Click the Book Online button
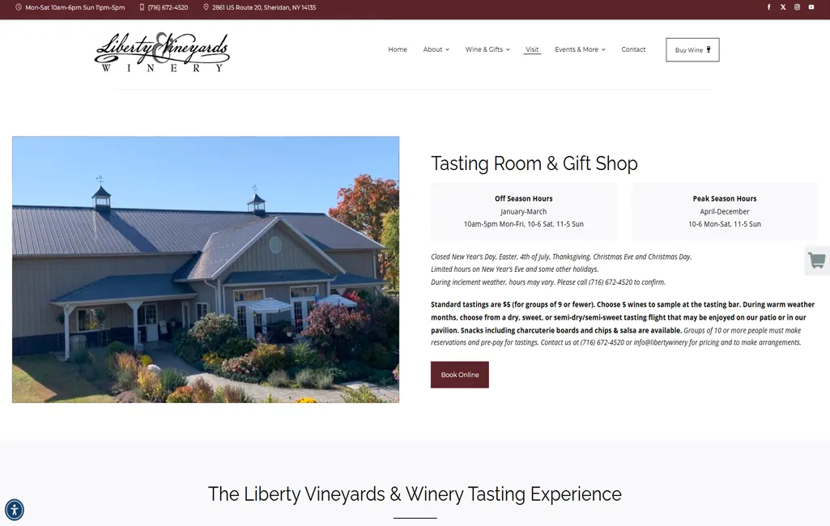Image resolution: width=830 pixels, height=526 pixels. (x=459, y=375)
